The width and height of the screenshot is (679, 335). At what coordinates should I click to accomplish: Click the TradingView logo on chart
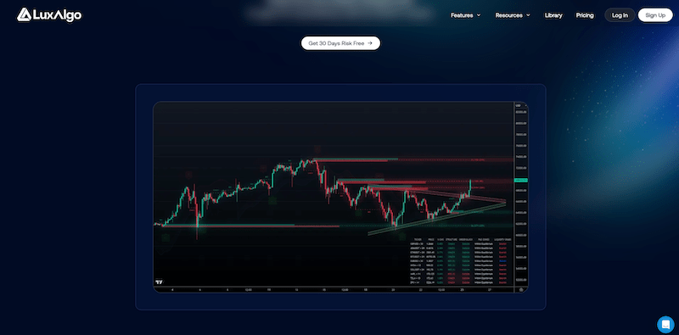coord(160,282)
